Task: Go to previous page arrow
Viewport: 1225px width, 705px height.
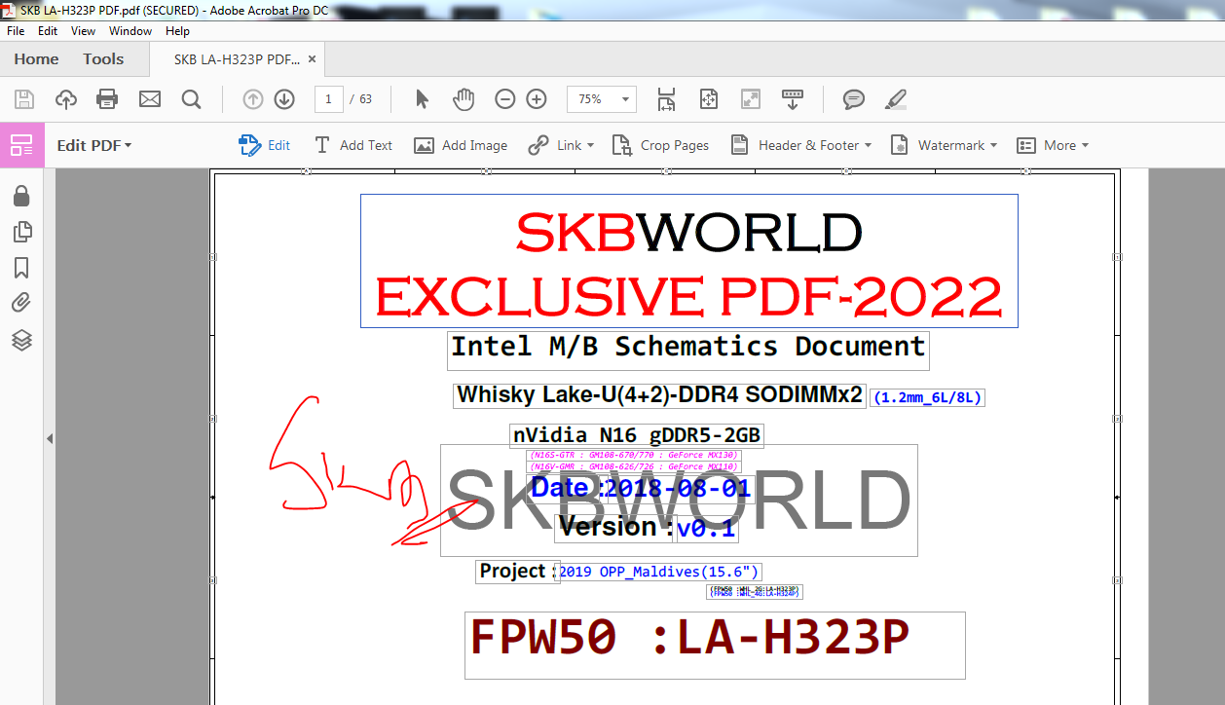Action: pyautogui.click(x=253, y=98)
